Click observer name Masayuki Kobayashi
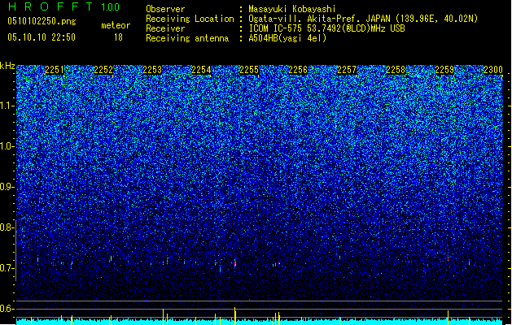 point(292,9)
